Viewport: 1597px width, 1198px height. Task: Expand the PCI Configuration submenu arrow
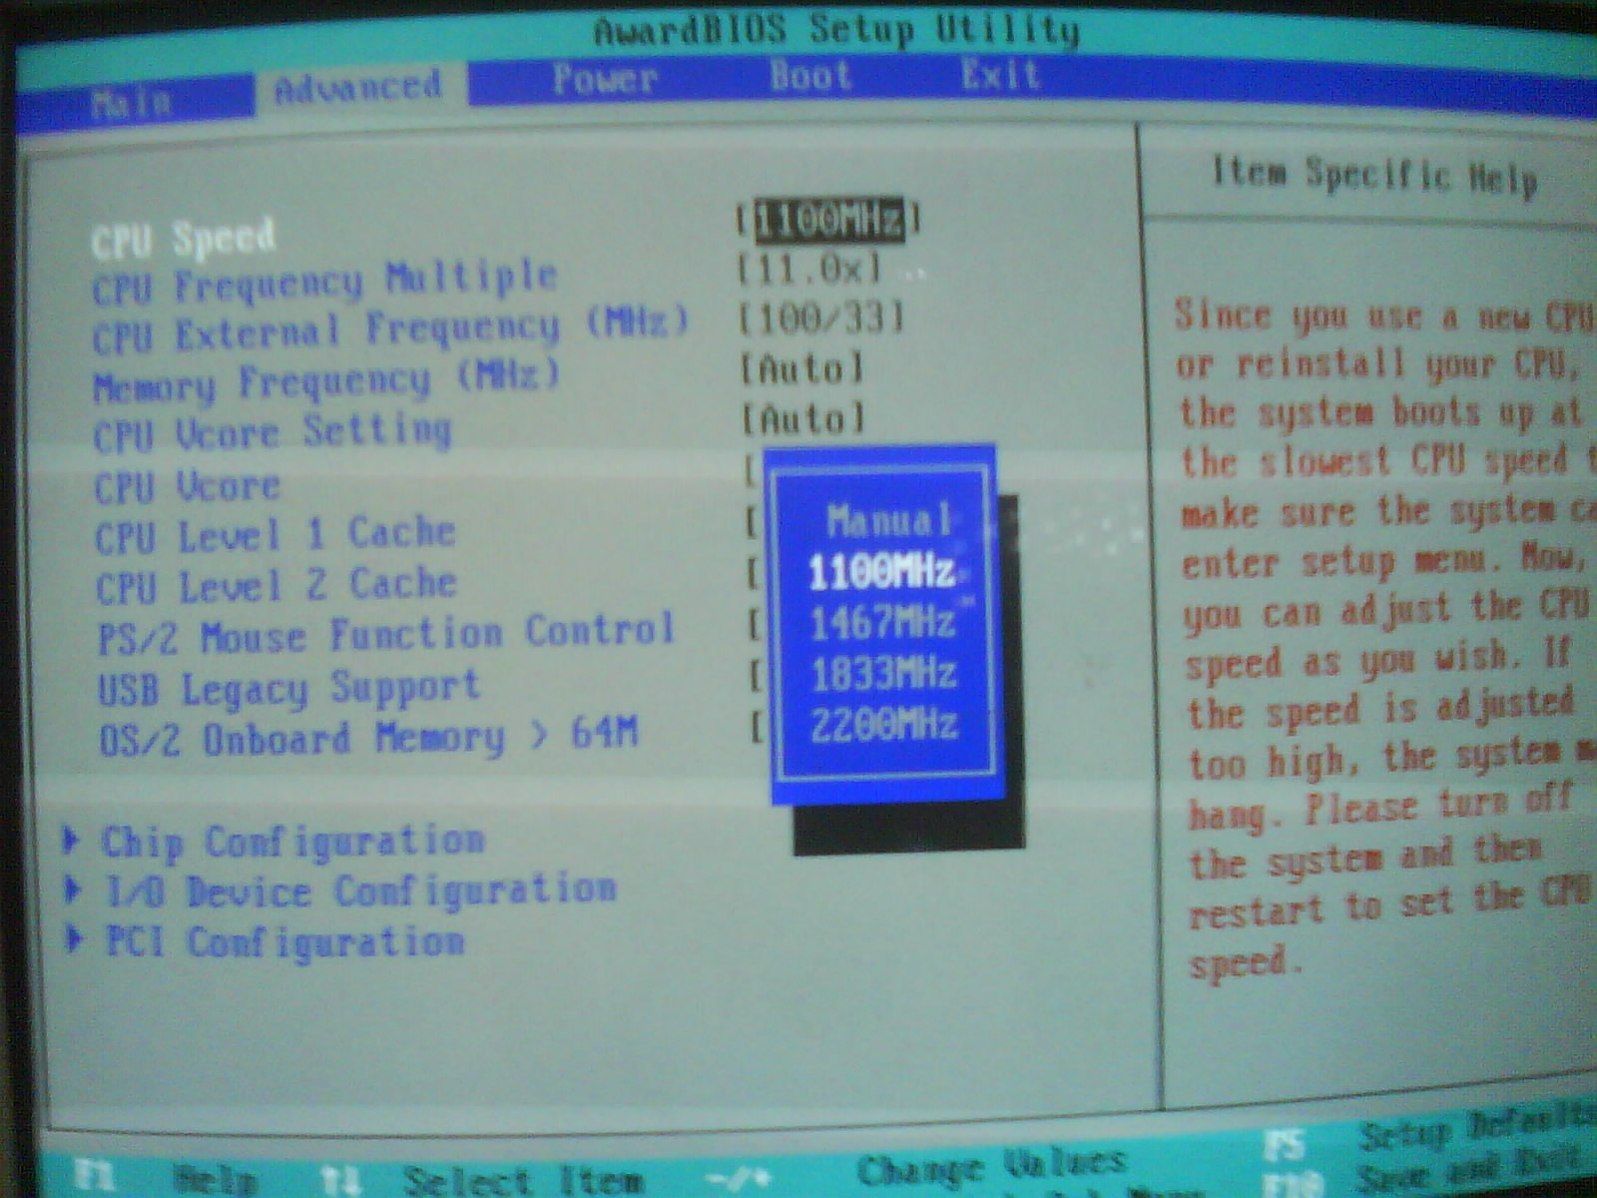(x=73, y=938)
